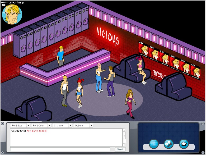Screen dimensions: 206x155
Task: Click the blond avatar portrait
Action: (12, 15)
